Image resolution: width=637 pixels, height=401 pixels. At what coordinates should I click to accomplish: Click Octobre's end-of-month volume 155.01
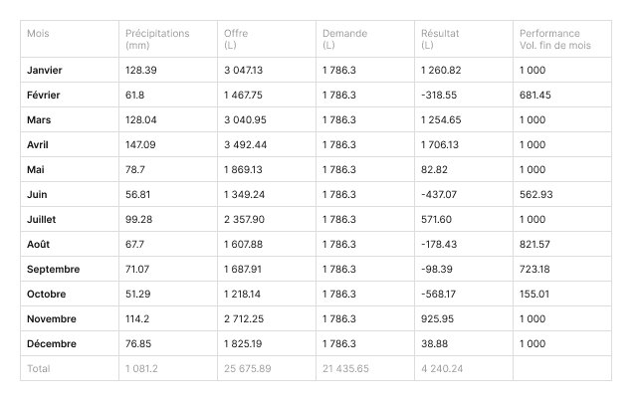(534, 294)
